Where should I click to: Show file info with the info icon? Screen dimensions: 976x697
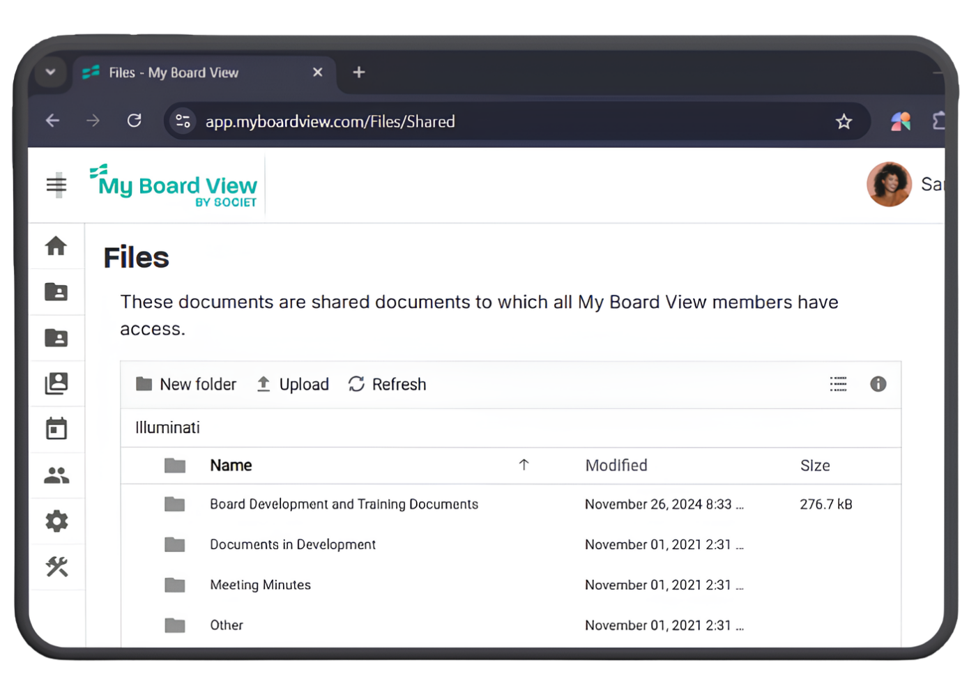click(x=878, y=384)
